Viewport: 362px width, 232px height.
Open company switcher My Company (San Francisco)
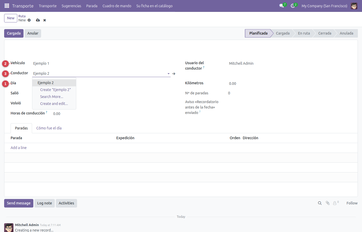pyautogui.click(x=324, y=6)
